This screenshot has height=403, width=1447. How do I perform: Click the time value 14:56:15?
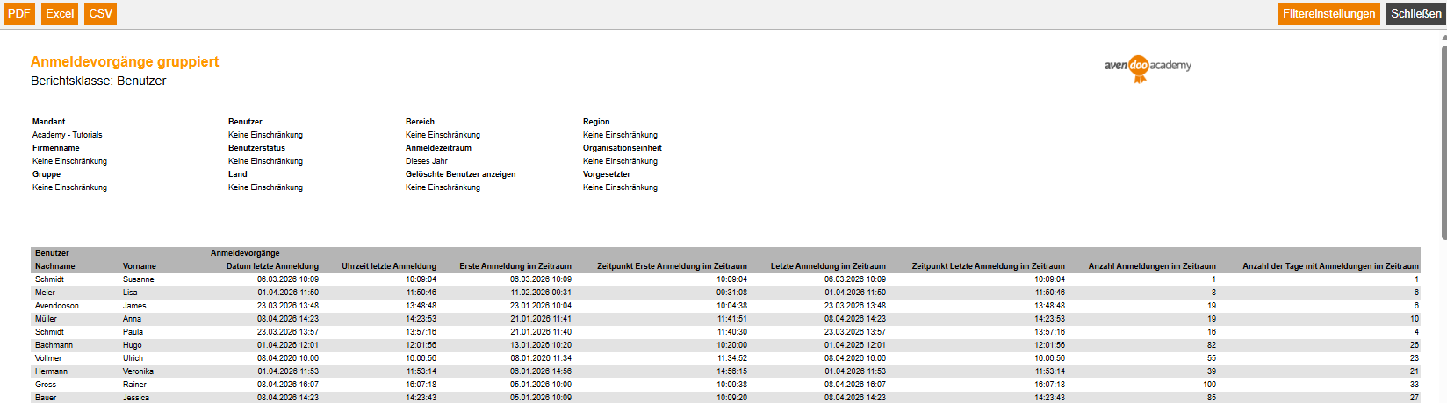coord(731,371)
